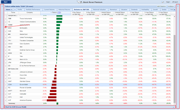Switch to the Historical Valuation tab

pos(99,10)
